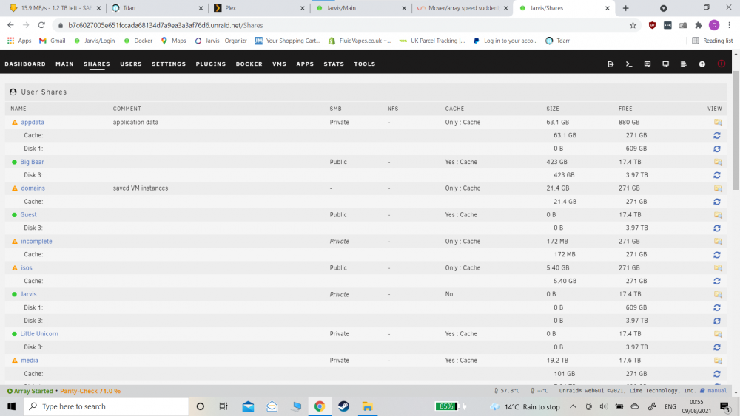Recompute domains Cache row size
The height and width of the screenshot is (416, 740).
tap(717, 202)
